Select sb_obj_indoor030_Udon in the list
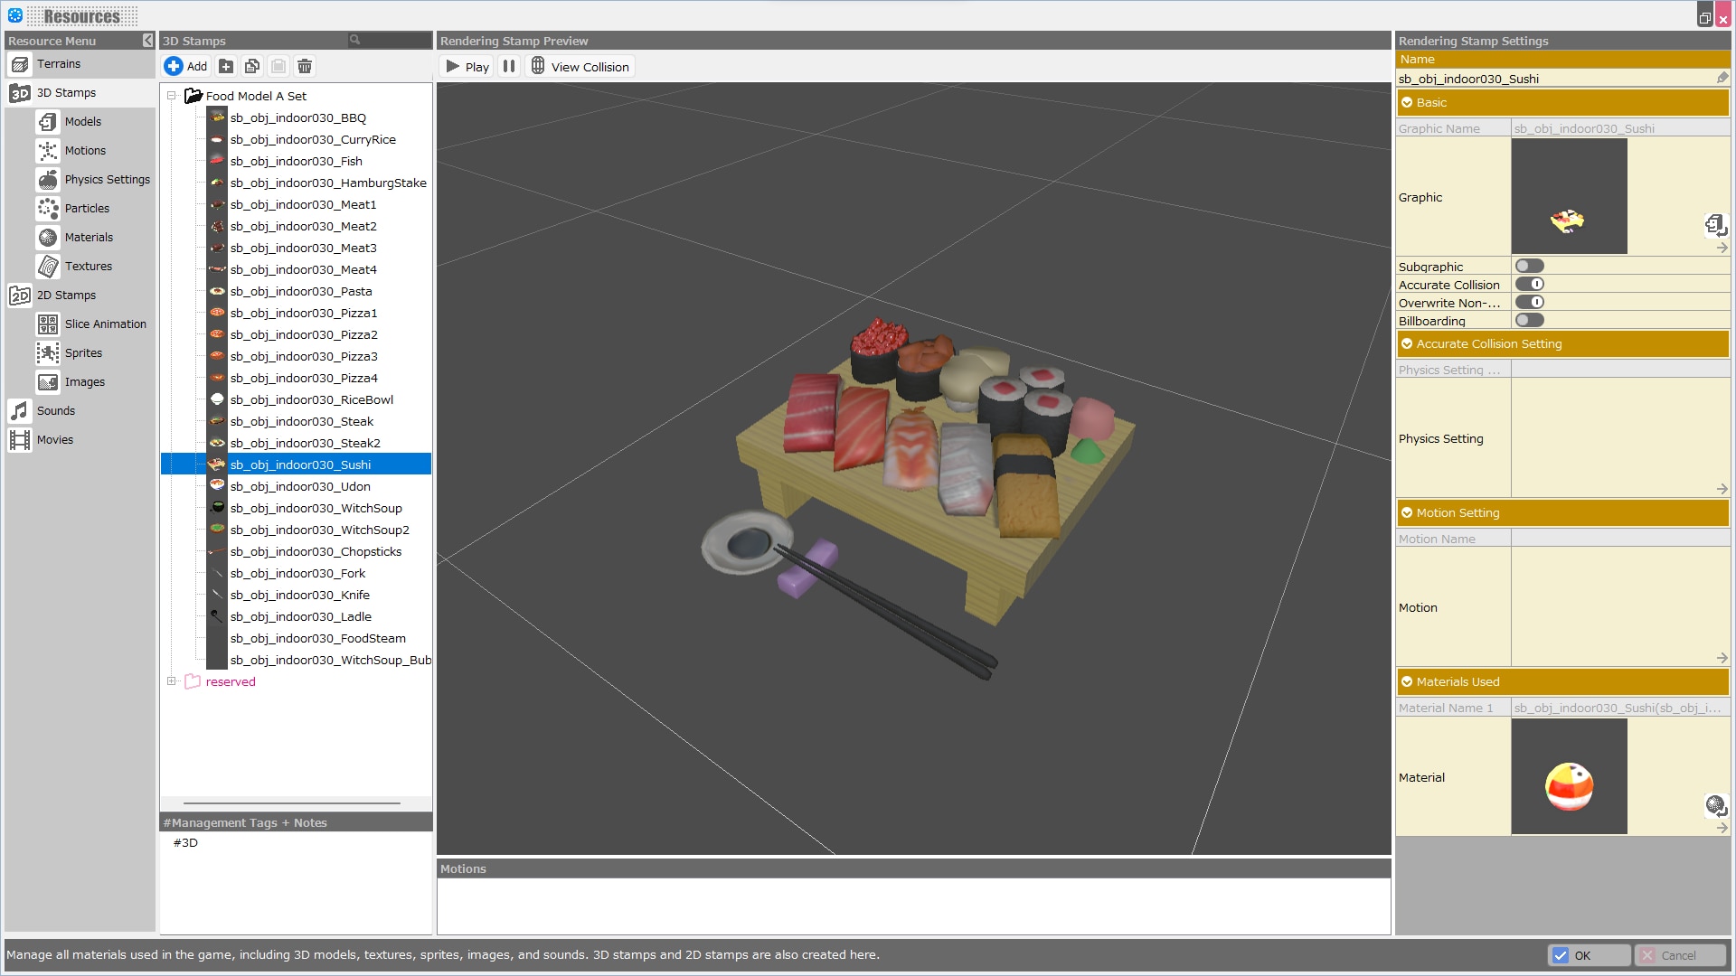The image size is (1736, 976). point(300,487)
